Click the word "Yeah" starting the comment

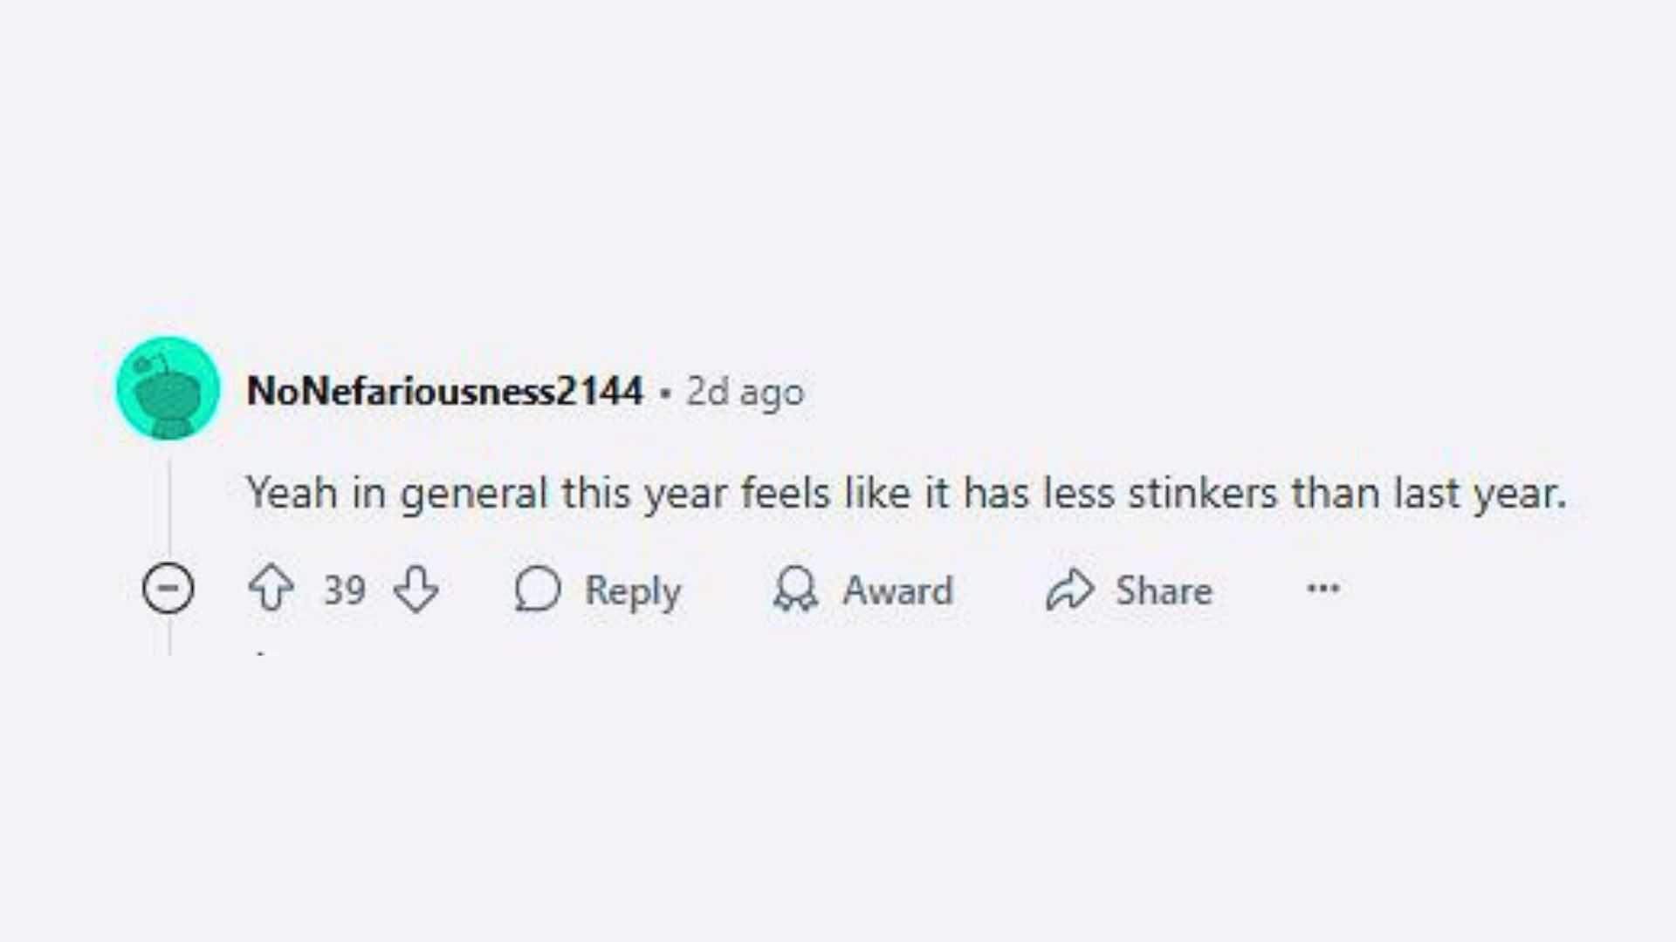(x=292, y=494)
